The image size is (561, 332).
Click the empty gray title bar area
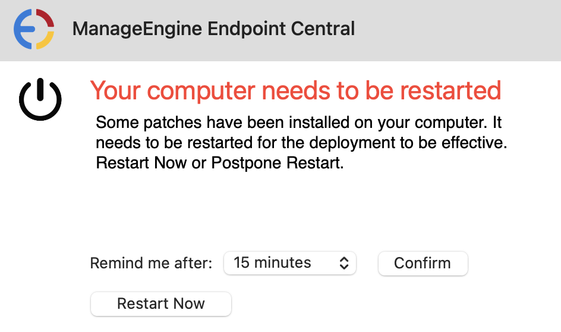464,29
